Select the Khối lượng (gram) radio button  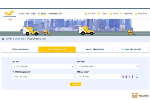click(x=13, y=72)
